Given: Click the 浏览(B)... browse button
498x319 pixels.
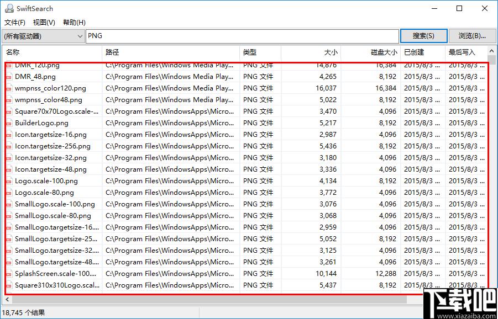Looking at the screenshot, I should [472, 36].
